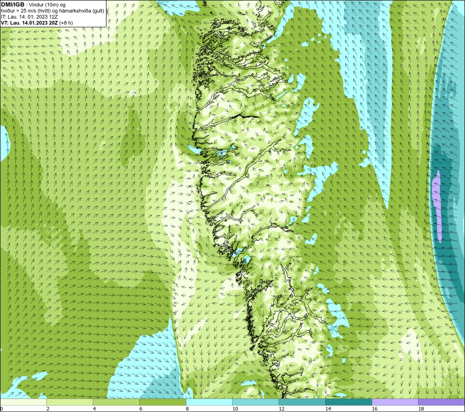The image size is (465, 412).
Task: Click the 8-10 m/s light cyan swatch
Action: click(209, 402)
